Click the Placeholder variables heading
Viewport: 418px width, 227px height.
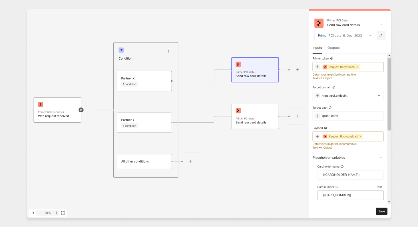[329, 158]
